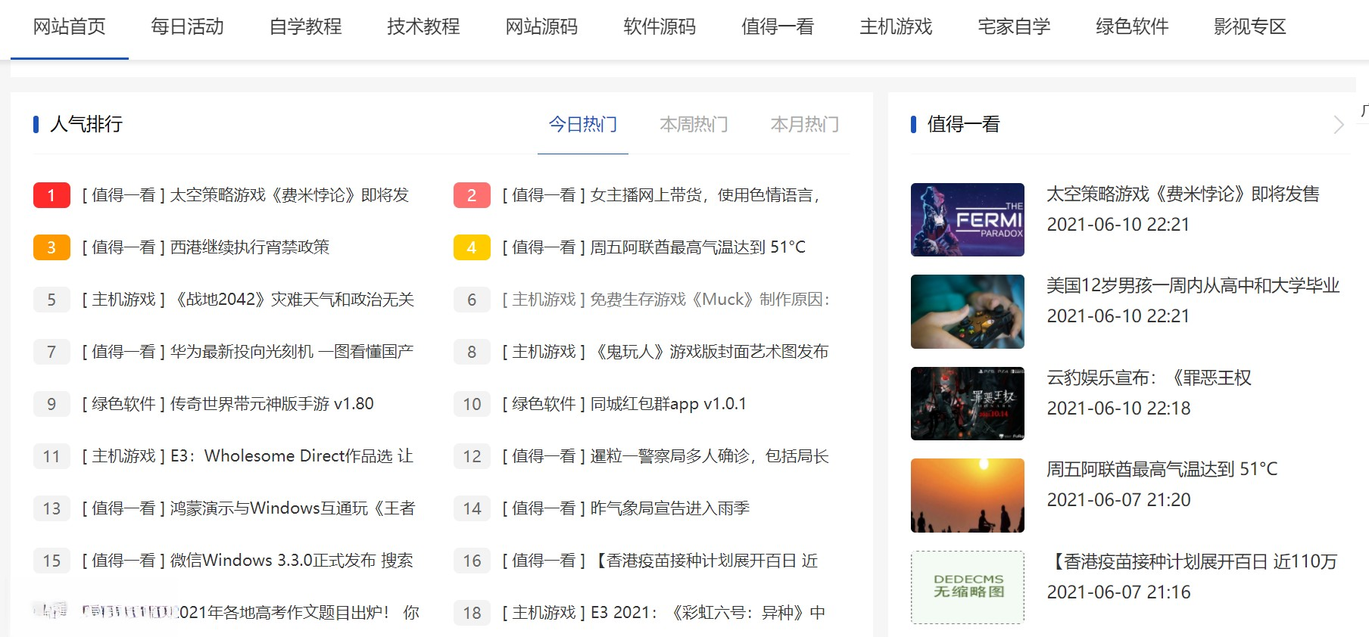Switch to the 本月热门 tab
This screenshot has width=1369, height=637.
coord(804,124)
